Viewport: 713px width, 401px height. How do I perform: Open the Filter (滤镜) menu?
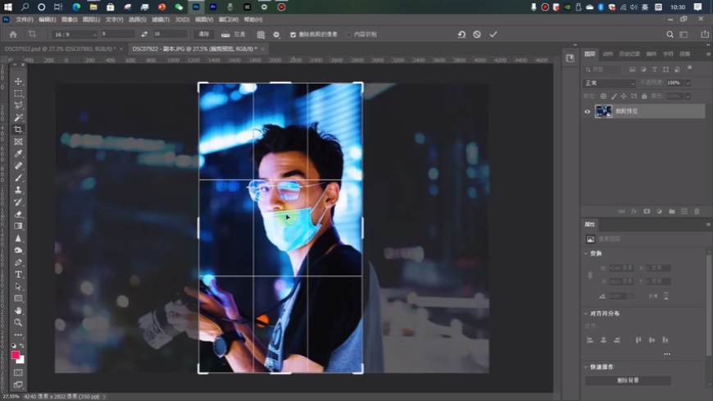point(161,20)
